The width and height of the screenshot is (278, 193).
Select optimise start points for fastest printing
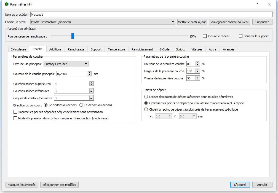(146, 103)
